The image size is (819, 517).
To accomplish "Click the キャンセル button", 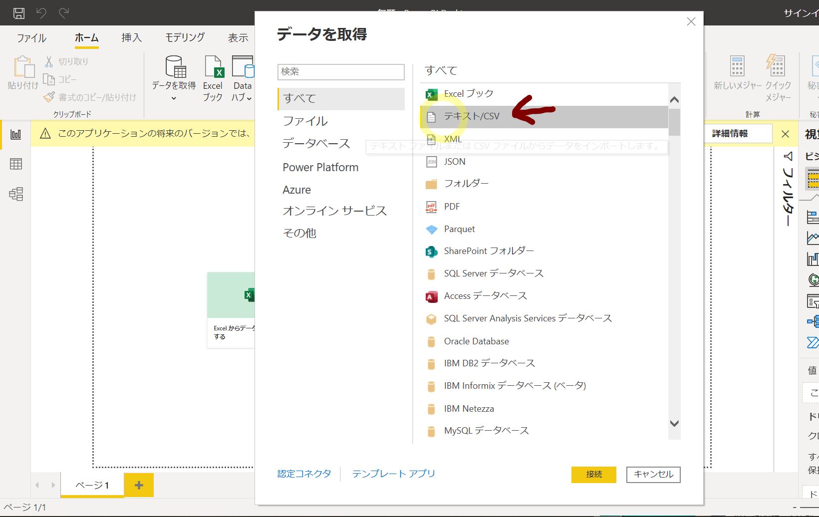I will click(x=653, y=475).
